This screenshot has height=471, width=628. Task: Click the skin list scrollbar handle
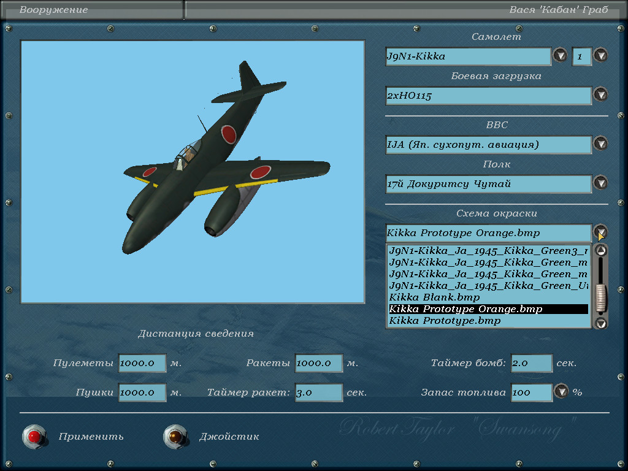pos(601,298)
